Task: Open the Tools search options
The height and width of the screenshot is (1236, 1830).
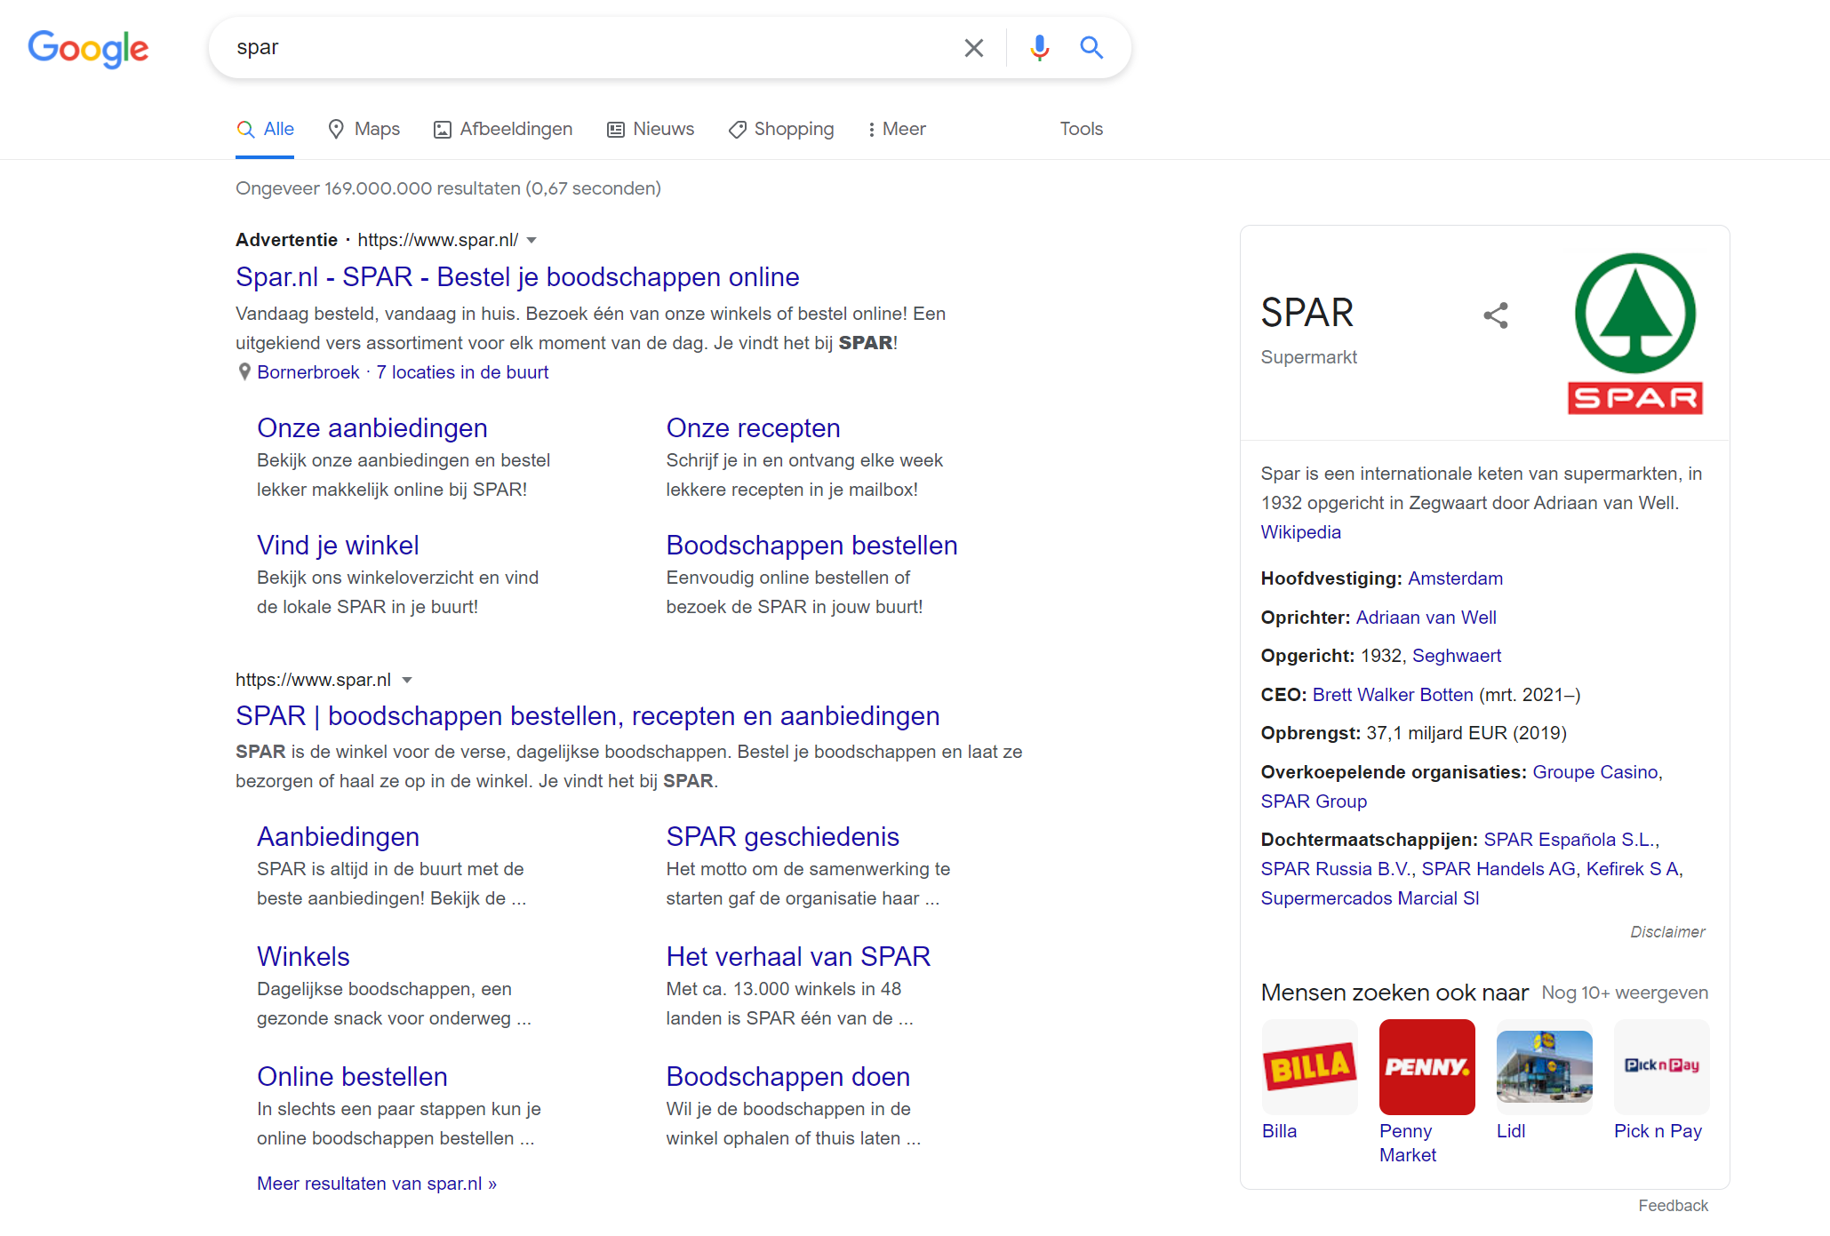Action: click(1081, 130)
